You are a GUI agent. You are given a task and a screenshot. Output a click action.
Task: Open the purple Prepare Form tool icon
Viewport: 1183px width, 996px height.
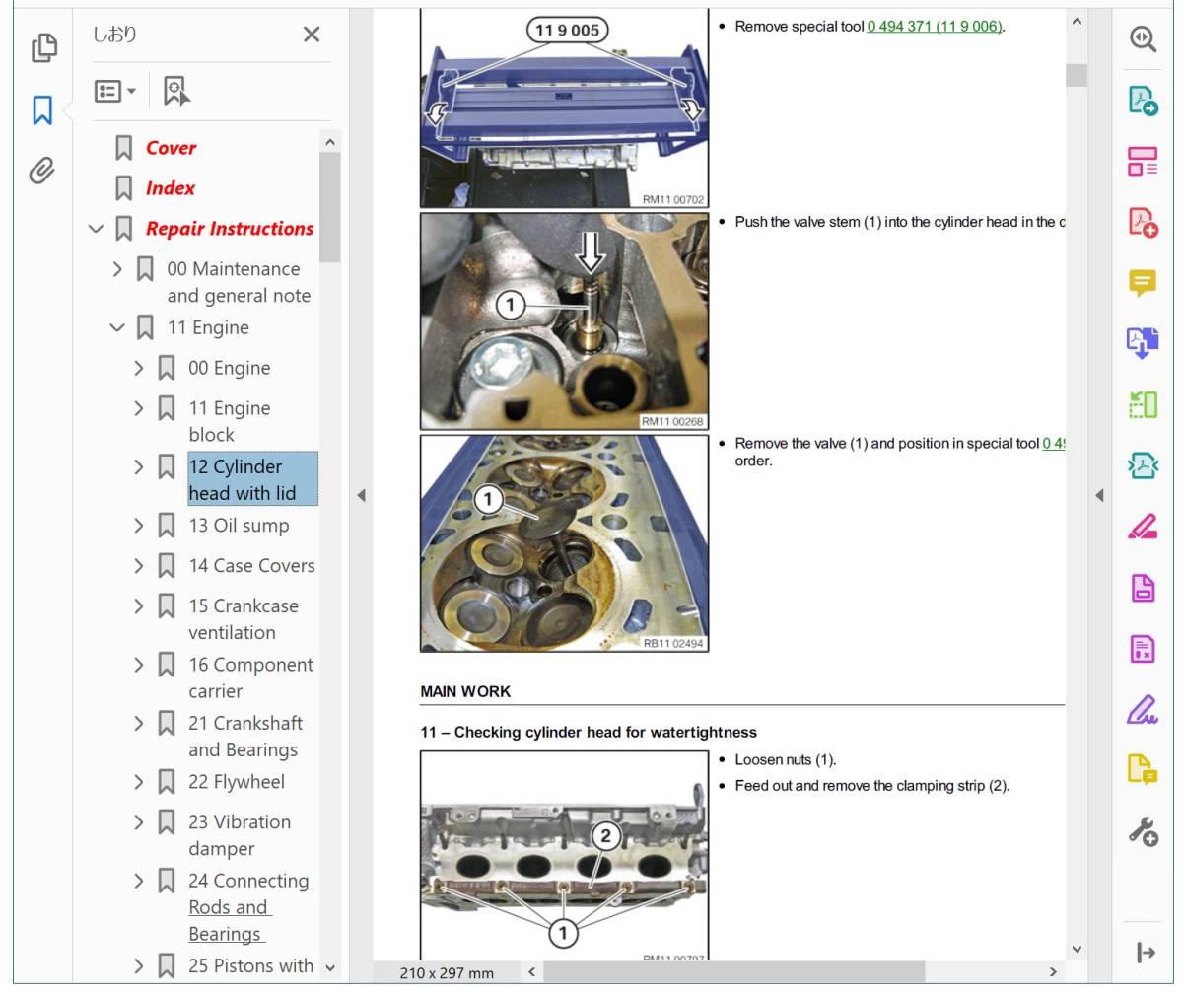1143,648
